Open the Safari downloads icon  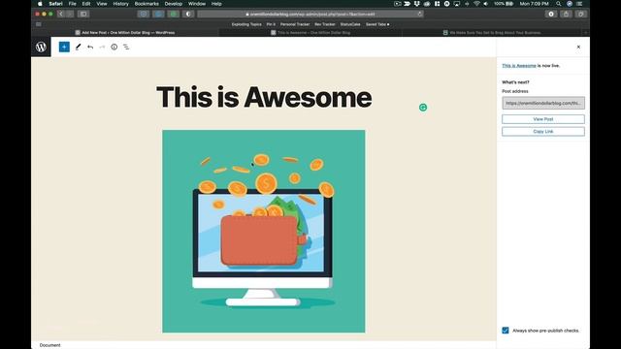551,14
